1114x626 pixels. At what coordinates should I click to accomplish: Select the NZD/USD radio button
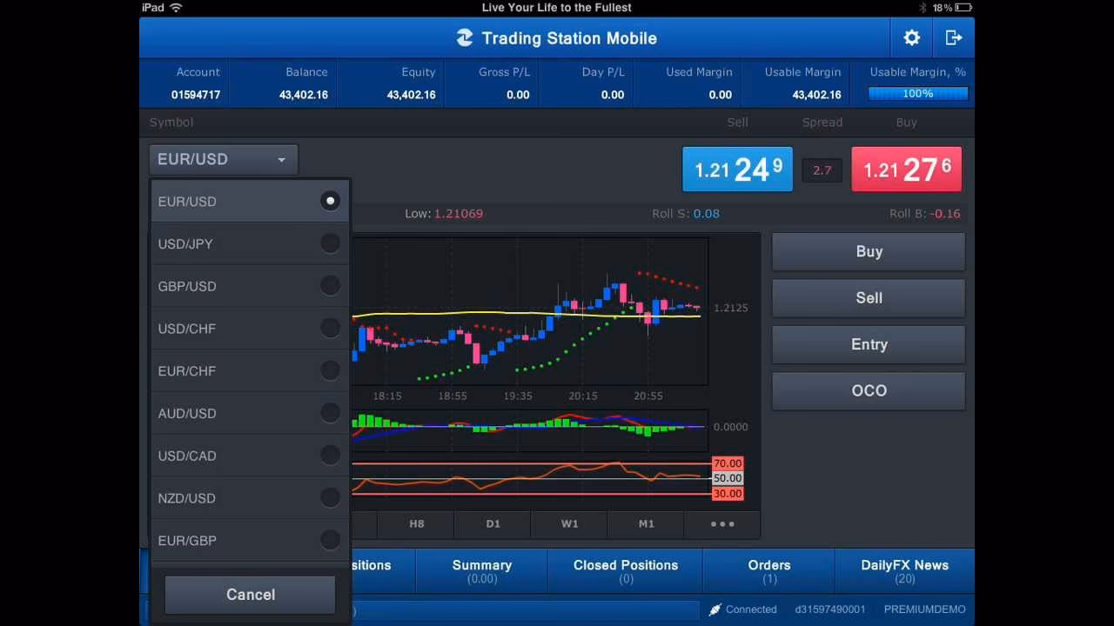330,497
